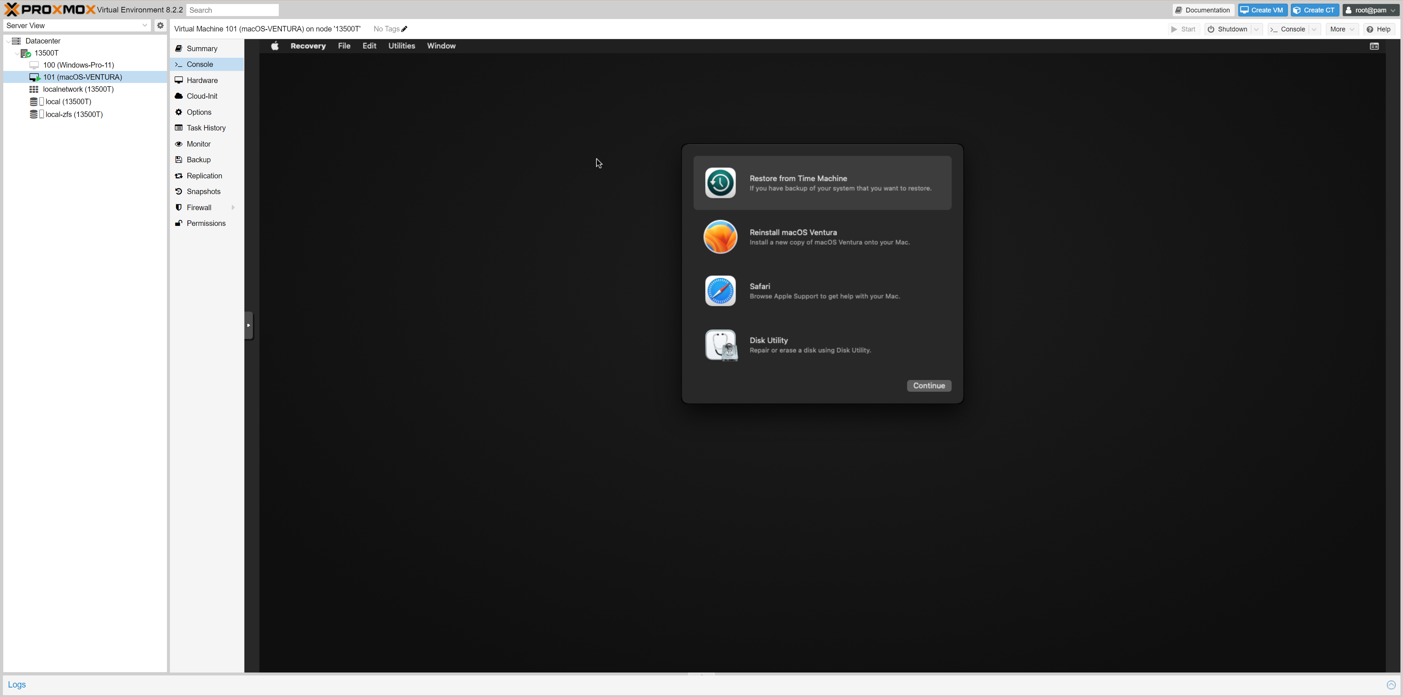Image resolution: width=1403 pixels, height=697 pixels.
Task: Expand the Logs panel arrow
Action: coord(1391,685)
